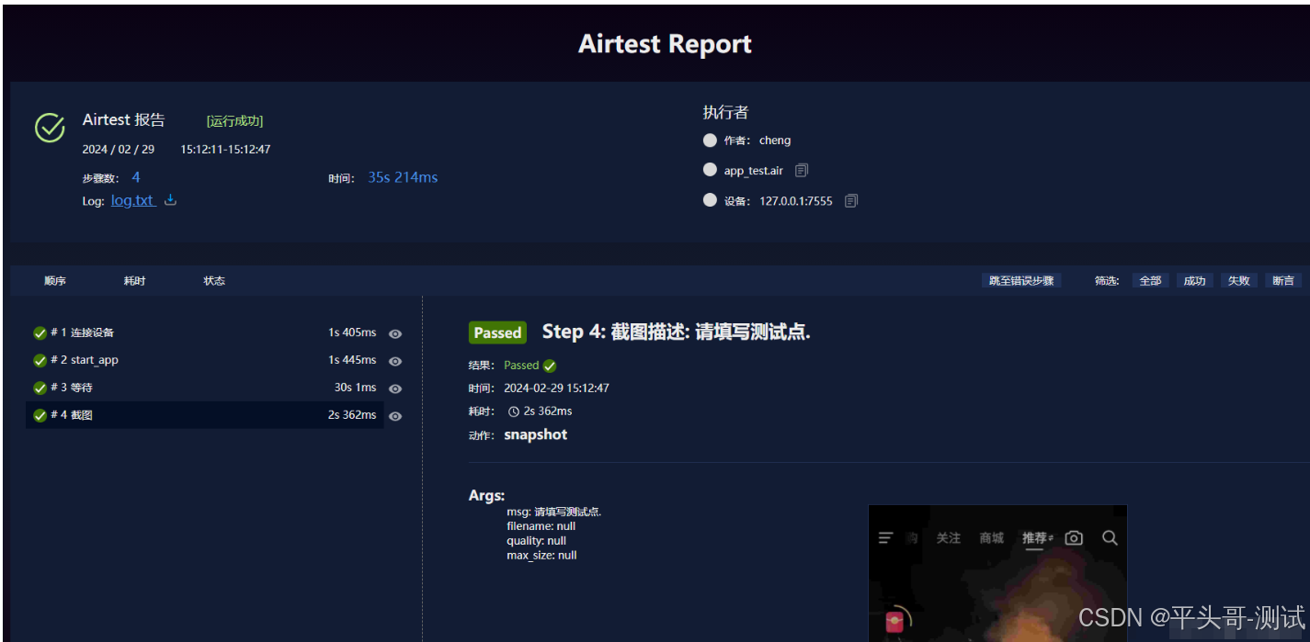This screenshot has width=1310, height=642.
Task: Click the search icon in the phone screenshot
Action: [1110, 537]
